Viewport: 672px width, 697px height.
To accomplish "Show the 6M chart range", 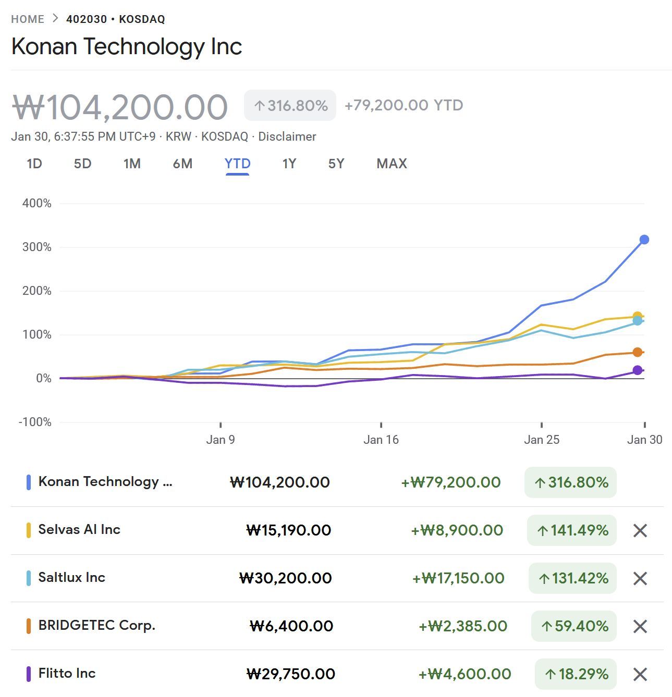I will pos(182,164).
